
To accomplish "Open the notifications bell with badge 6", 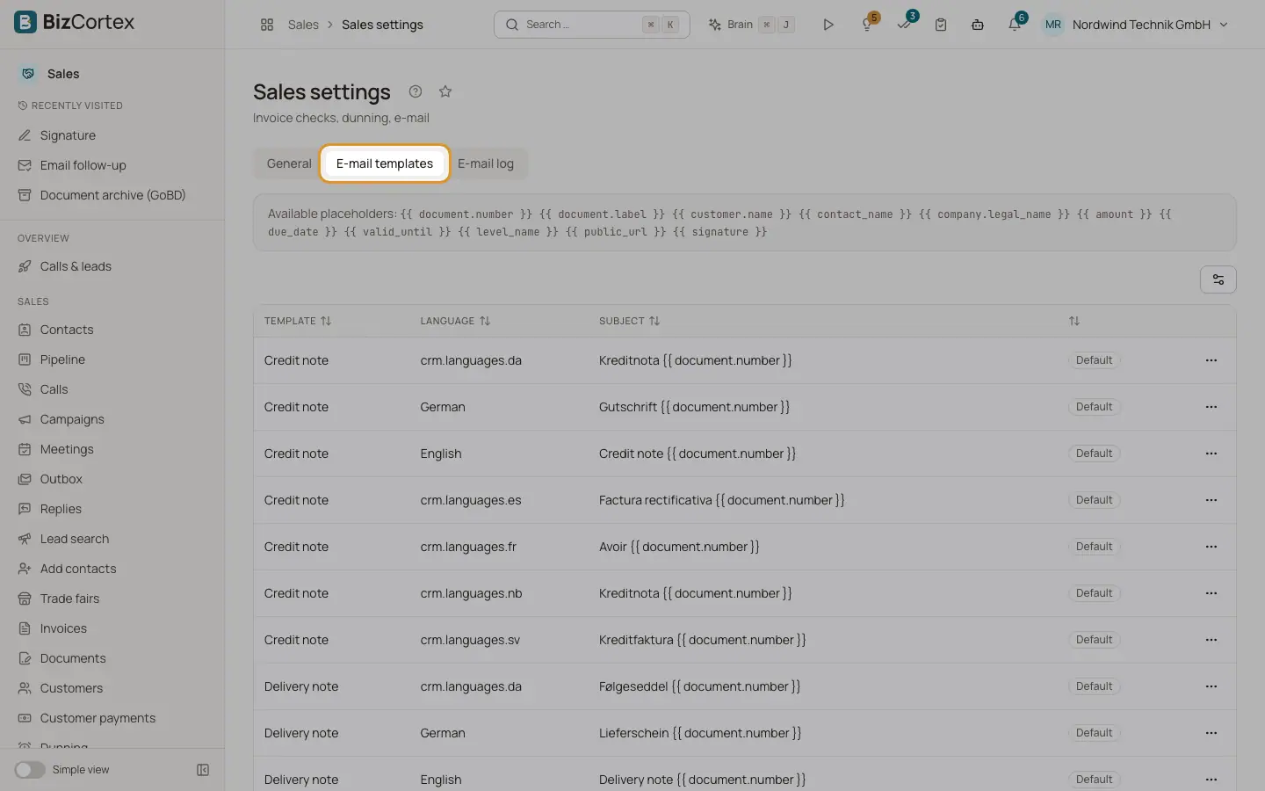I will pyautogui.click(x=1016, y=25).
